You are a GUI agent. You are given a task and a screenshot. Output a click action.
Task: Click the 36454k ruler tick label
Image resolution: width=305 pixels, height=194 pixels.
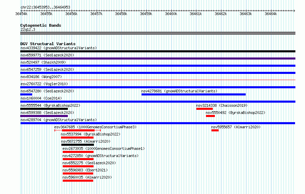21,14
